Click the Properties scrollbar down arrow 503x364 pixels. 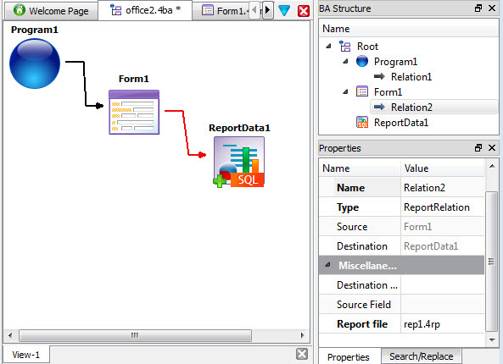coord(491,340)
